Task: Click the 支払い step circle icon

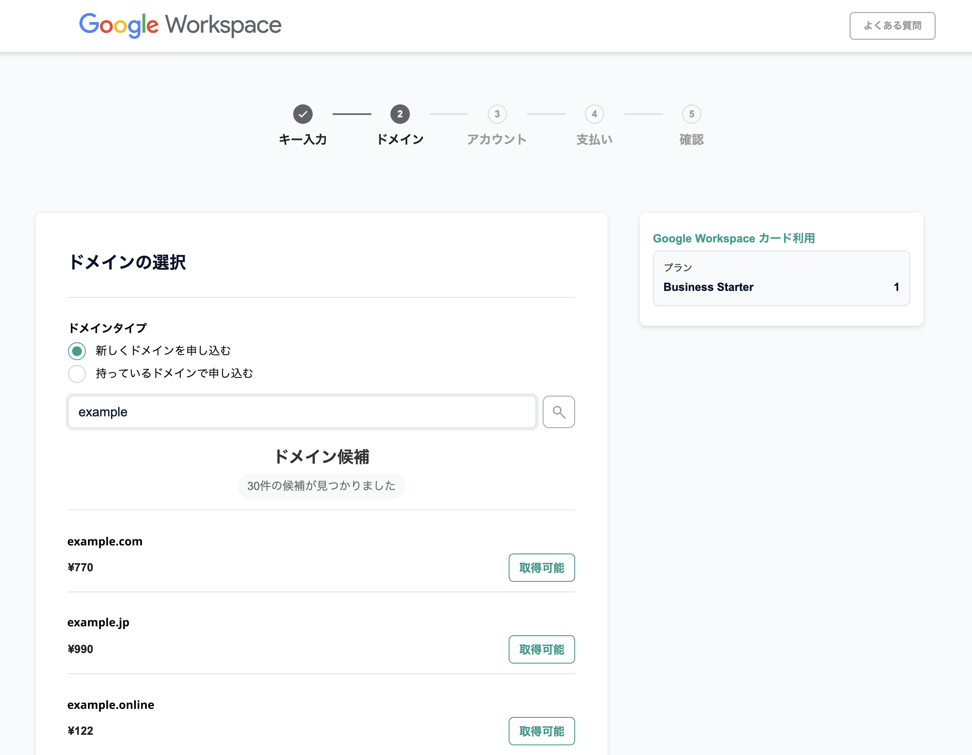Action: tap(594, 114)
